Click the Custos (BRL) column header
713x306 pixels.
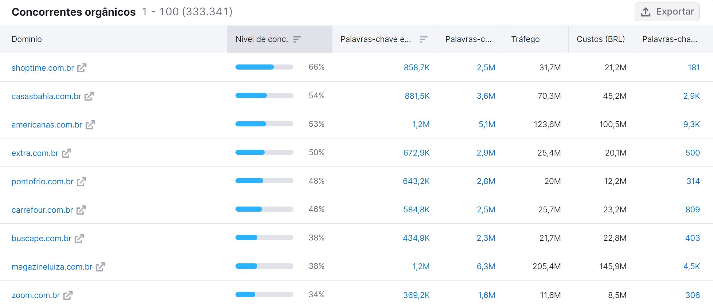click(601, 39)
